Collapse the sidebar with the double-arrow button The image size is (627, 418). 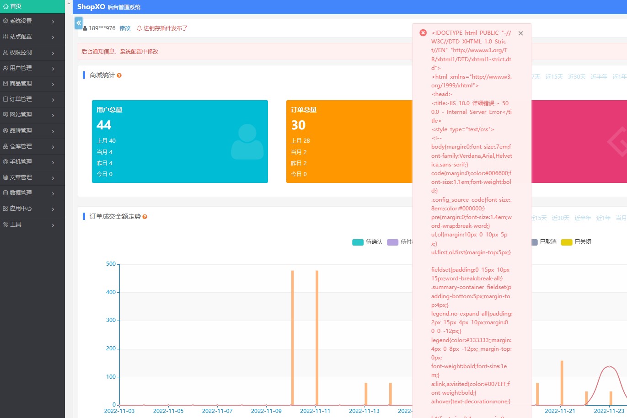[79, 23]
